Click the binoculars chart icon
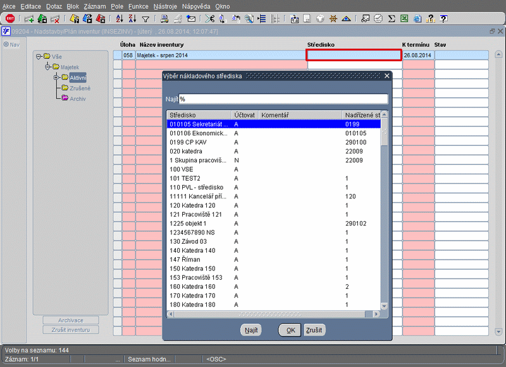This screenshot has width=506, height=367. click(x=365, y=19)
